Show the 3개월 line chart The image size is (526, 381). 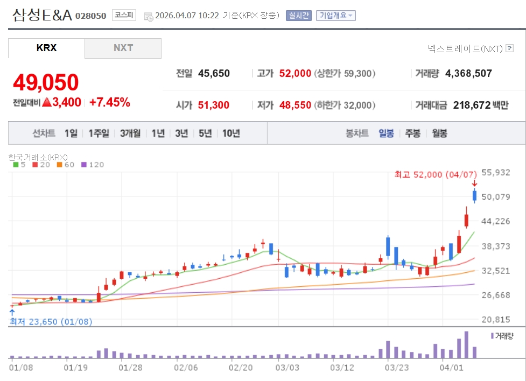(x=130, y=133)
